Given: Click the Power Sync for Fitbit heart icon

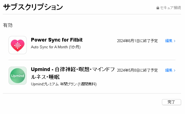Looking at the screenshot, I should (17, 45).
